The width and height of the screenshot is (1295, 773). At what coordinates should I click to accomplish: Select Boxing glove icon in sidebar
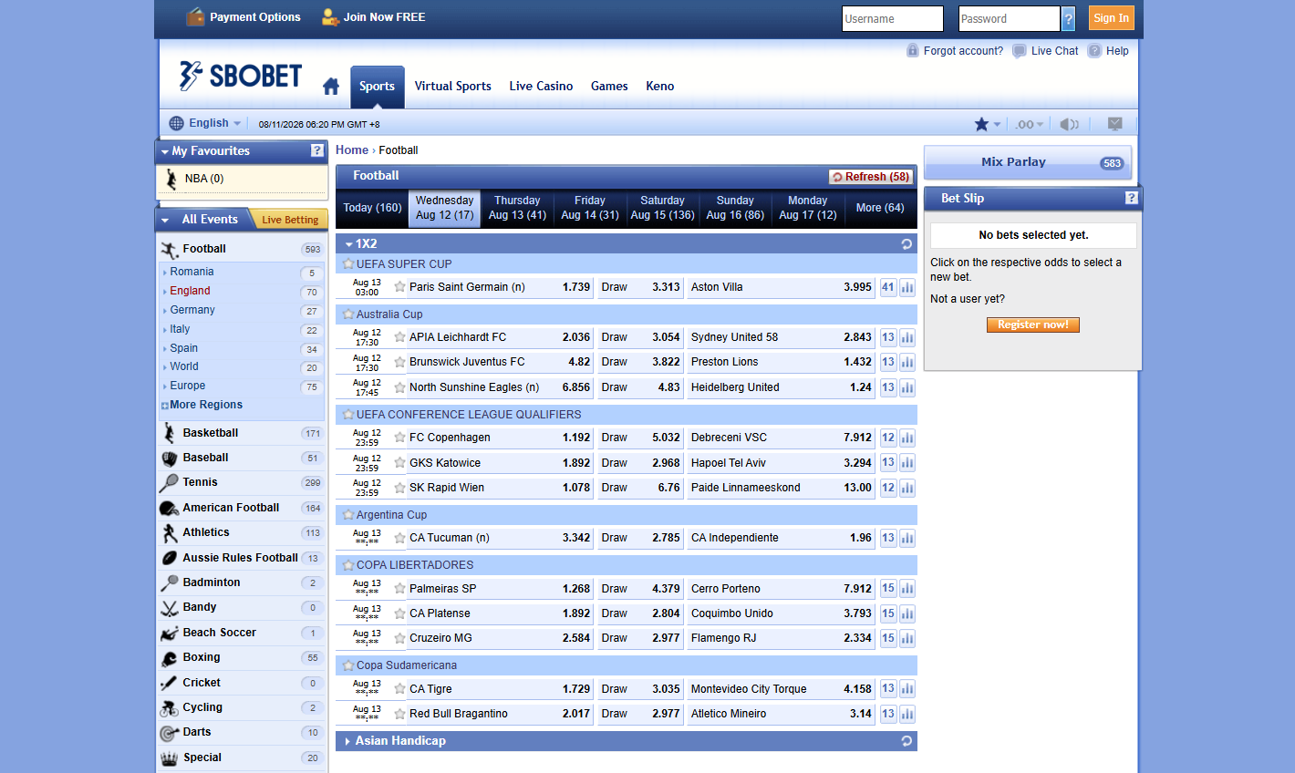(170, 658)
